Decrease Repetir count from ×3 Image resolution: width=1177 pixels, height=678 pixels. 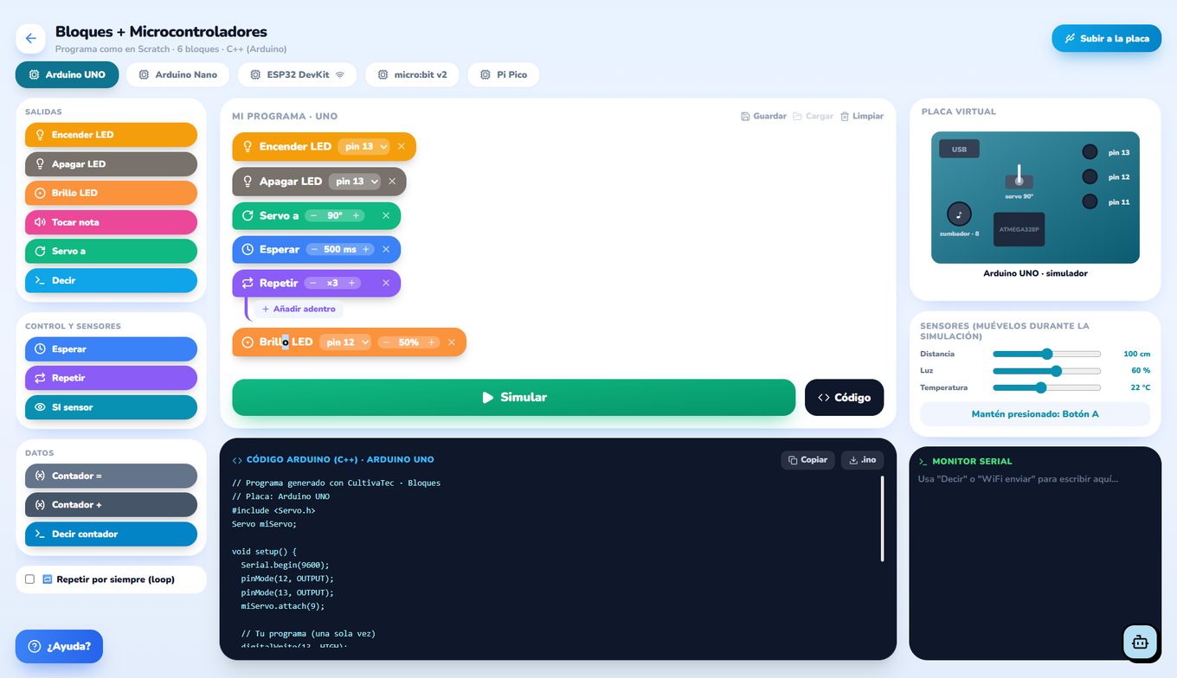pyautogui.click(x=312, y=283)
